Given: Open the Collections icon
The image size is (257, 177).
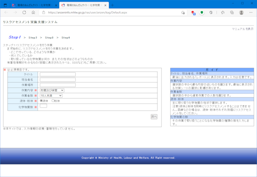Looking at the screenshot, I should [232, 12].
